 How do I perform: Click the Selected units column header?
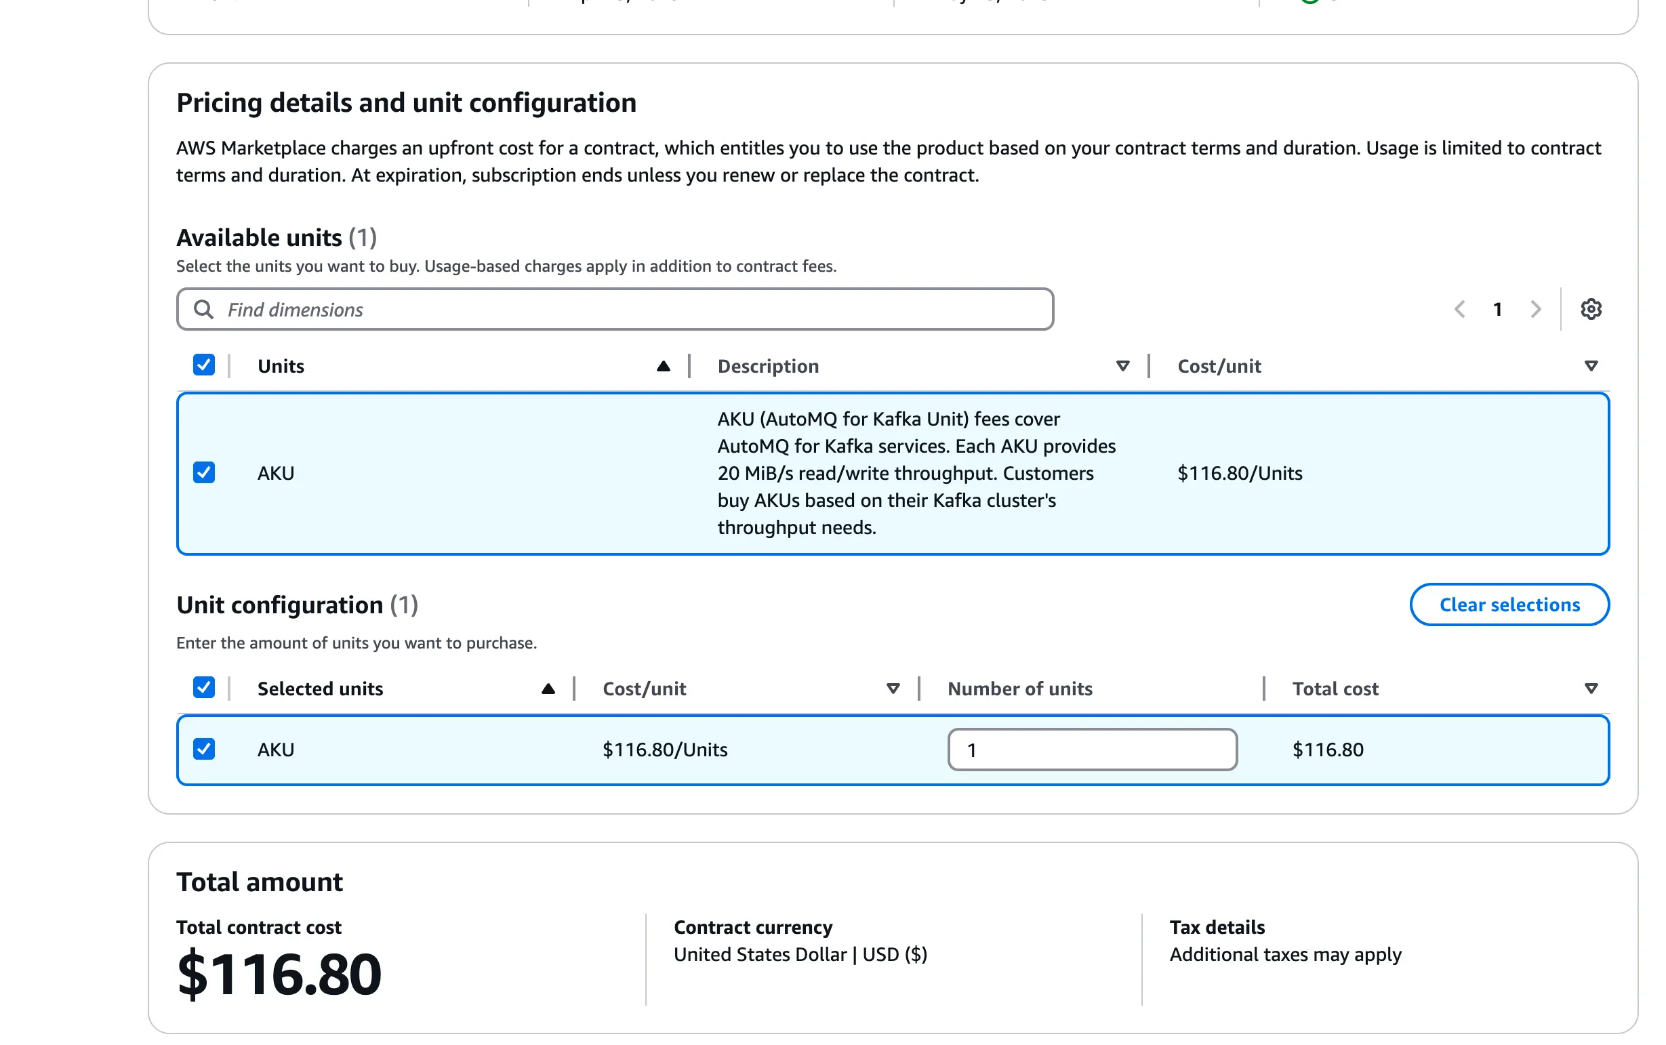(x=319, y=689)
